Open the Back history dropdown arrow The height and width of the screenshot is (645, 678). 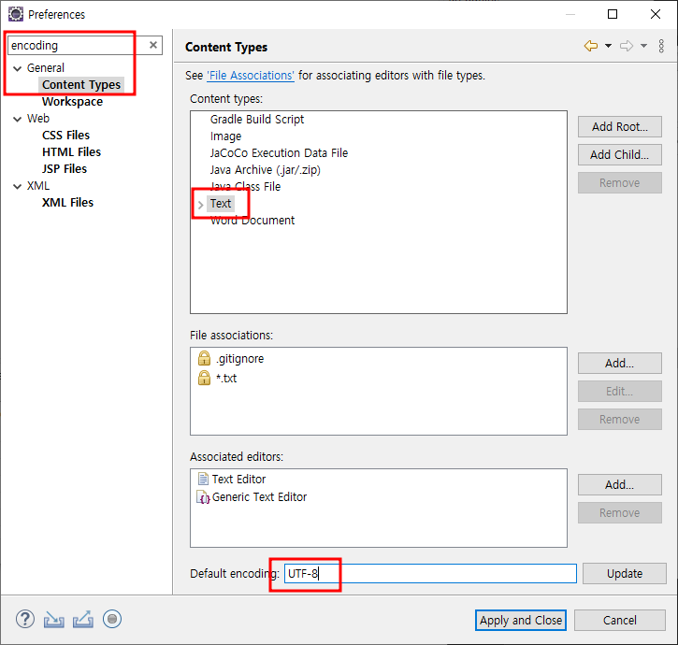(608, 46)
